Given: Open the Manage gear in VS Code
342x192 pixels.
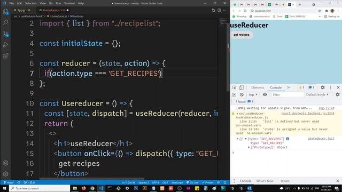Looking at the screenshot, I should tap(6, 174).
